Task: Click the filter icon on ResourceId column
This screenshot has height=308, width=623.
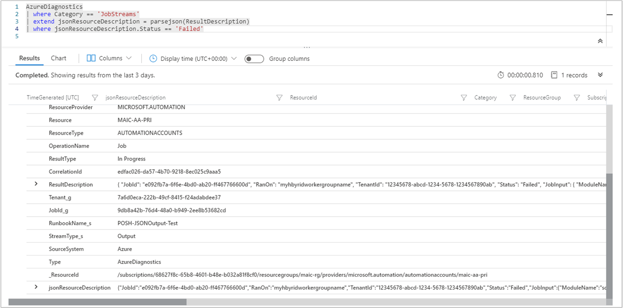Action: pos(464,97)
